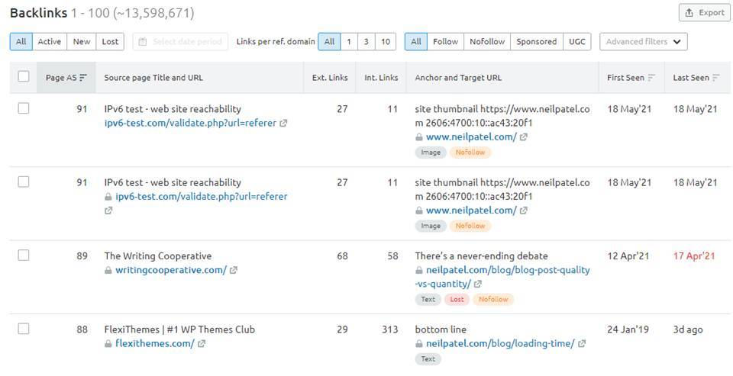The width and height of the screenshot is (733, 376).
Task: Click the Source page Title and URL header
Action: (153, 78)
